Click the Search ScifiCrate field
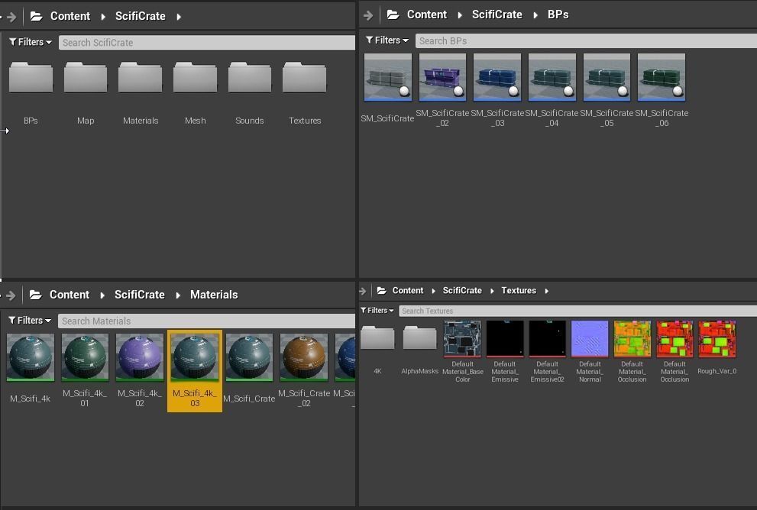The height and width of the screenshot is (510, 757). (x=207, y=43)
